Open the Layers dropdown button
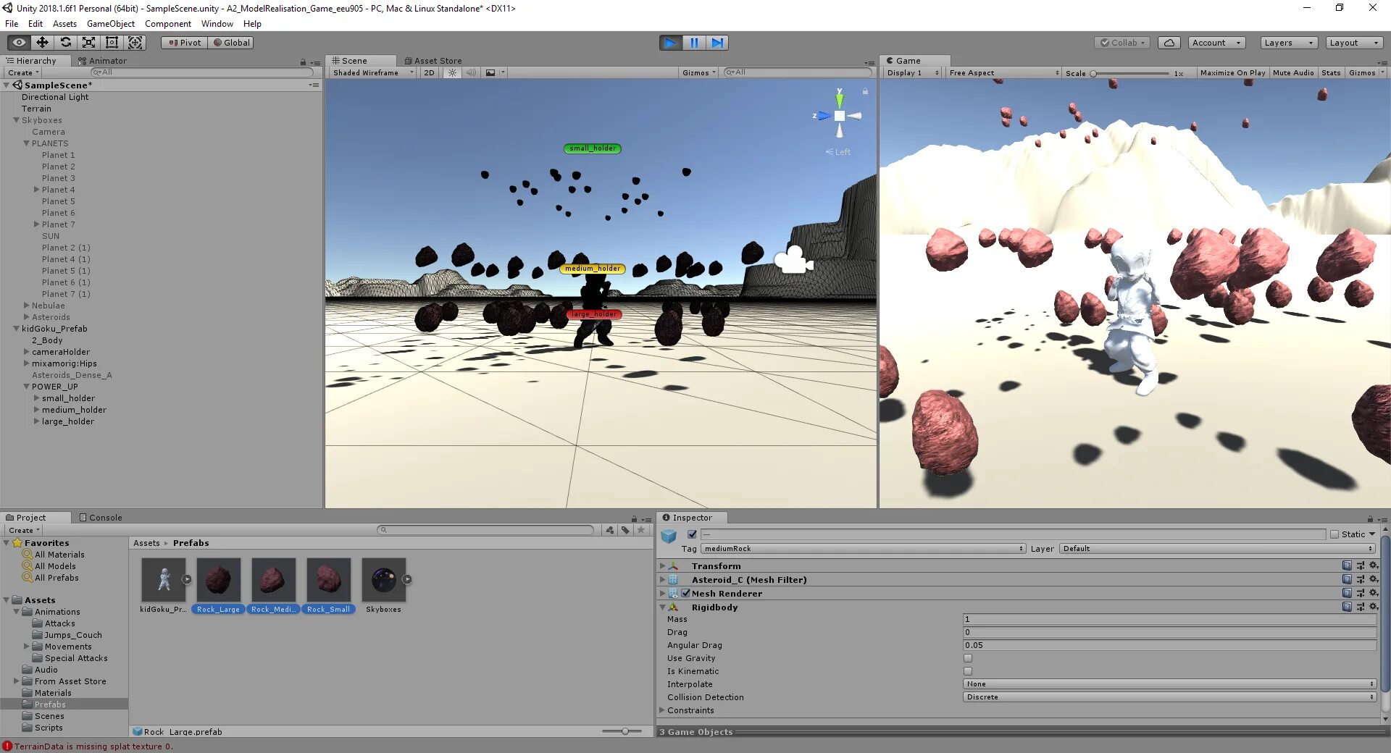 pyautogui.click(x=1289, y=43)
